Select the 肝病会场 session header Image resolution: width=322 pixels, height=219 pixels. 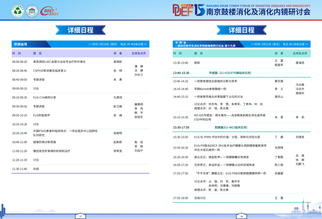(x=80, y=44)
